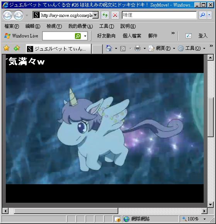Click the Internet Explorer title bar icon
The width and height of the screenshot is (216, 224).
(x=5, y=5)
